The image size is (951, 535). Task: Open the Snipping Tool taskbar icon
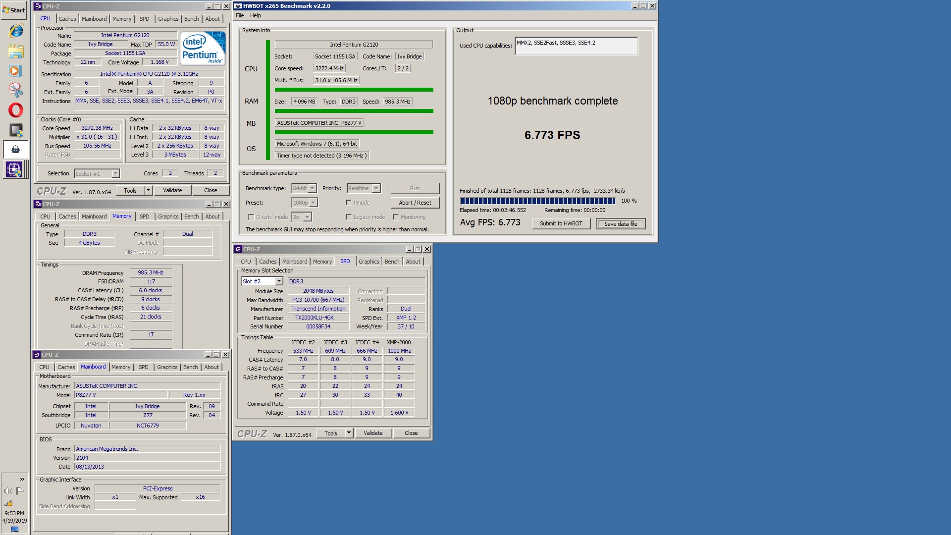click(16, 90)
